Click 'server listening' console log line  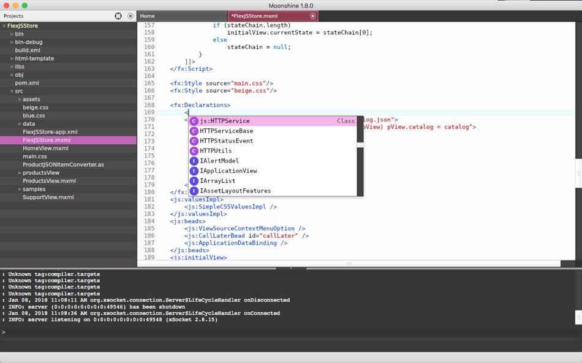[x=110, y=320]
